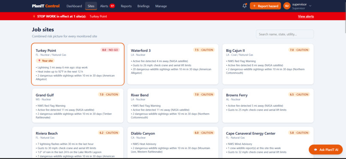Click 'Gusts to 30 mph' line on Riviera Beach
Screen dimensions: 346x159
tap(66, 148)
